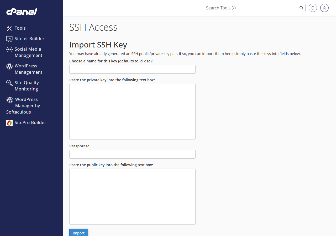The height and width of the screenshot is (236, 336).
Task: Click the public key box resize handle
Action: tap(194, 223)
